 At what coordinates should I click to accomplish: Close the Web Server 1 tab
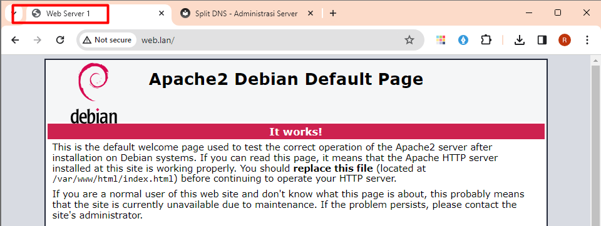point(162,13)
